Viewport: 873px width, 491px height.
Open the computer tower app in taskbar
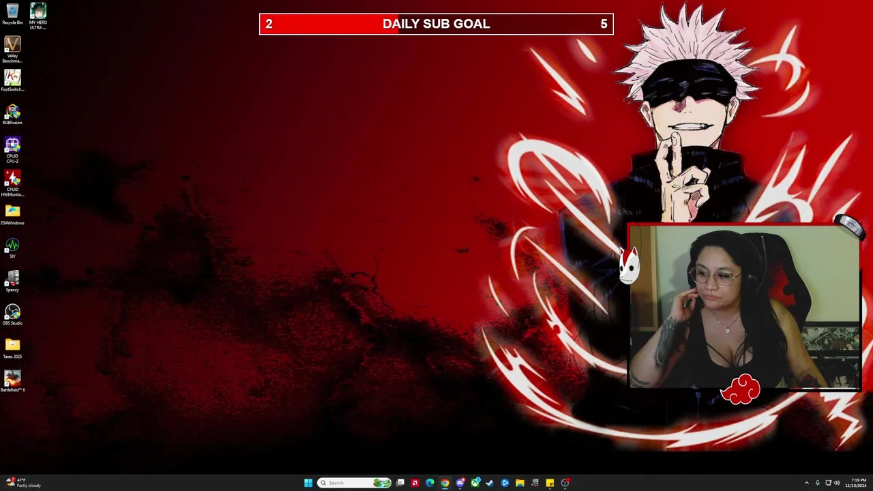click(x=535, y=483)
